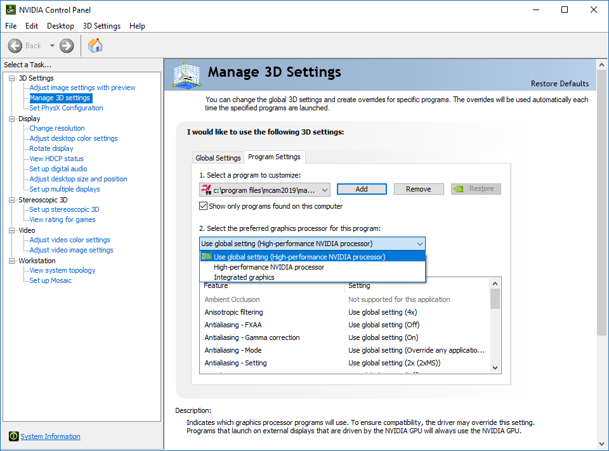Open the File menu
Screen dimensions: 609x451
11,26
